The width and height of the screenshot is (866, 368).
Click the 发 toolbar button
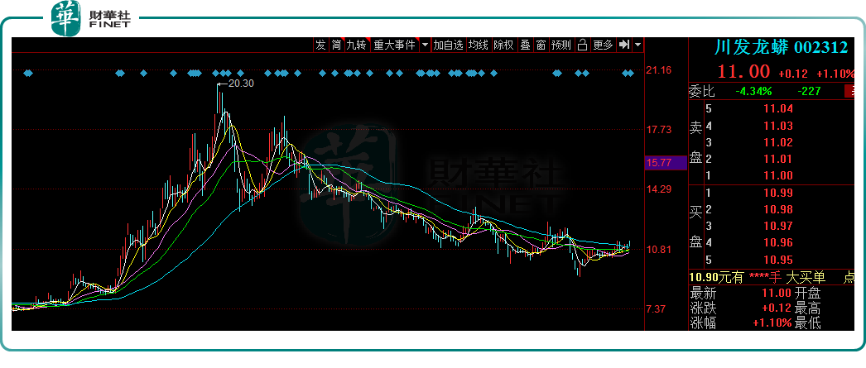click(x=320, y=45)
